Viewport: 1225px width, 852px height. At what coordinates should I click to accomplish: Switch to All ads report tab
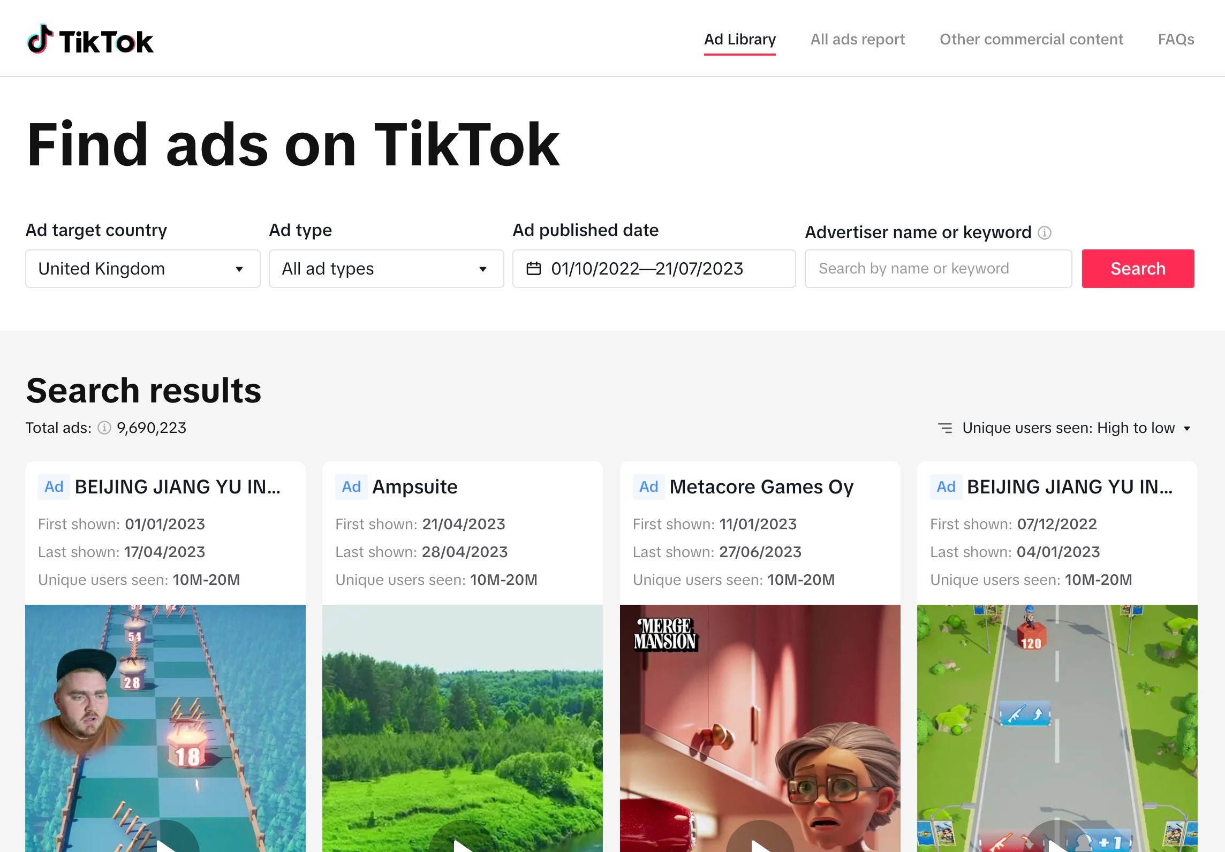[x=857, y=39]
